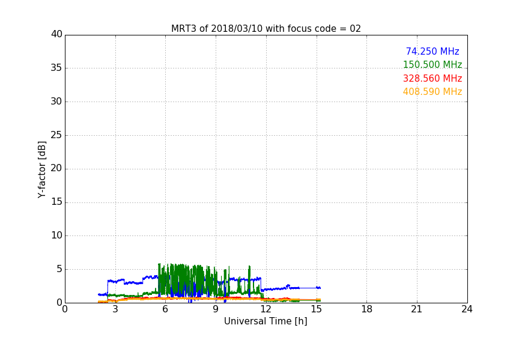Click the plot title 'MRT3 of 2018/03/10 with focus code = 02'
The height and width of the screenshot is (346, 519).
266,29
